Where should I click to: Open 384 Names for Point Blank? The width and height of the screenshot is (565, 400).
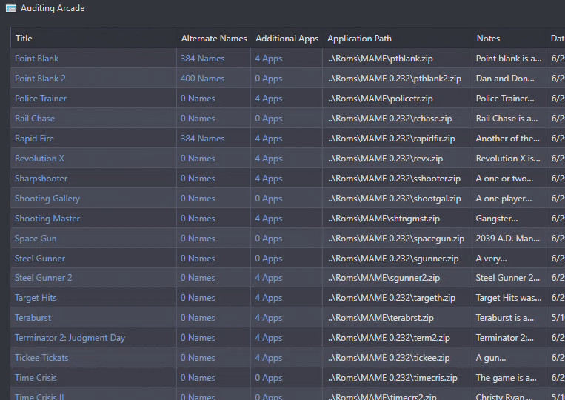point(202,59)
